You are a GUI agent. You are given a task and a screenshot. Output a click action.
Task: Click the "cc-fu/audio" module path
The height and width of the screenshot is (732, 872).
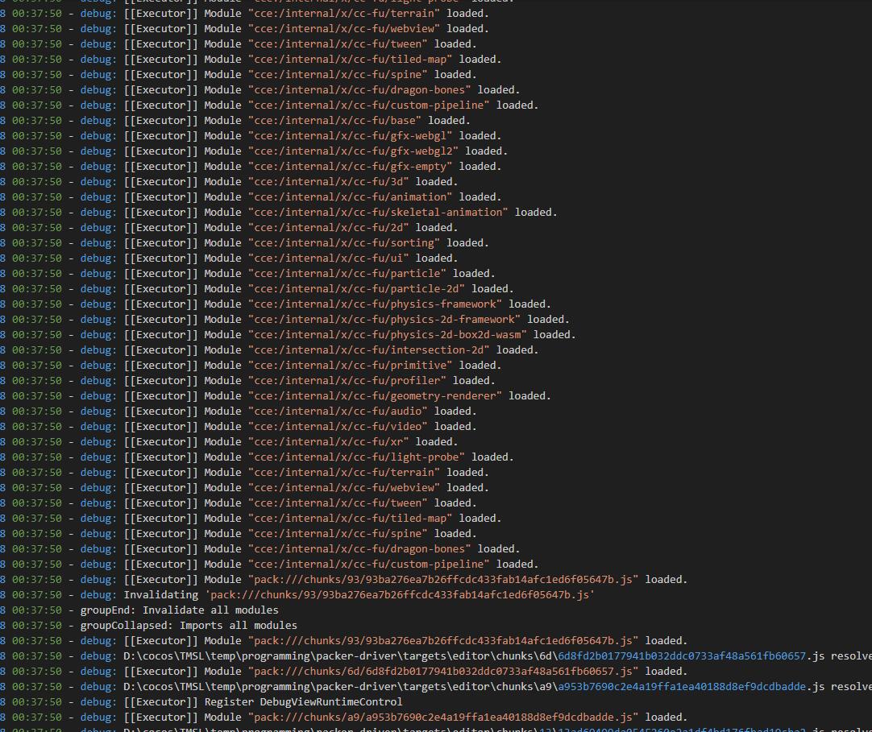click(x=338, y=411)
